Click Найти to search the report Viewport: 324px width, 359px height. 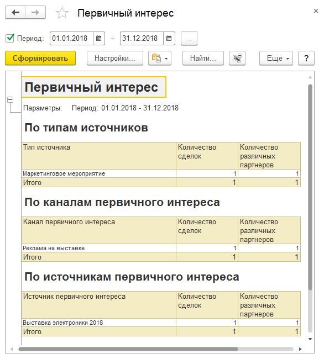(203, 58)
